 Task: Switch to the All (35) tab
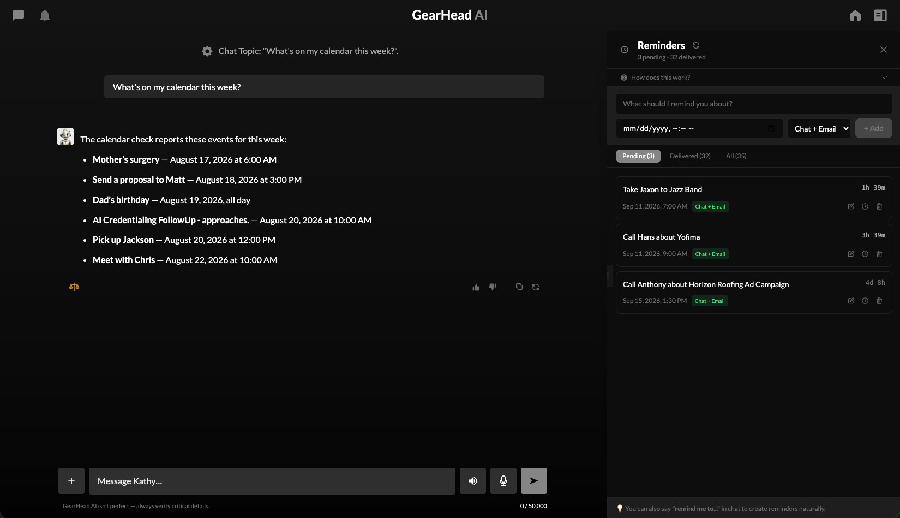pos(736,156)
